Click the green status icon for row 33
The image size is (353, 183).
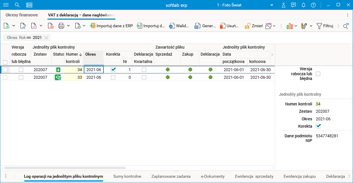click(58, 77)
